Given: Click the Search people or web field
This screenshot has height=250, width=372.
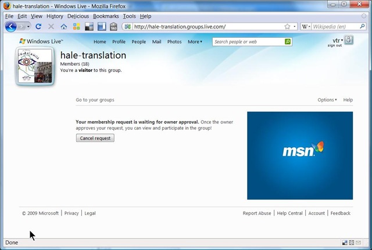Looking at the screenshot, I should [248, 42].
